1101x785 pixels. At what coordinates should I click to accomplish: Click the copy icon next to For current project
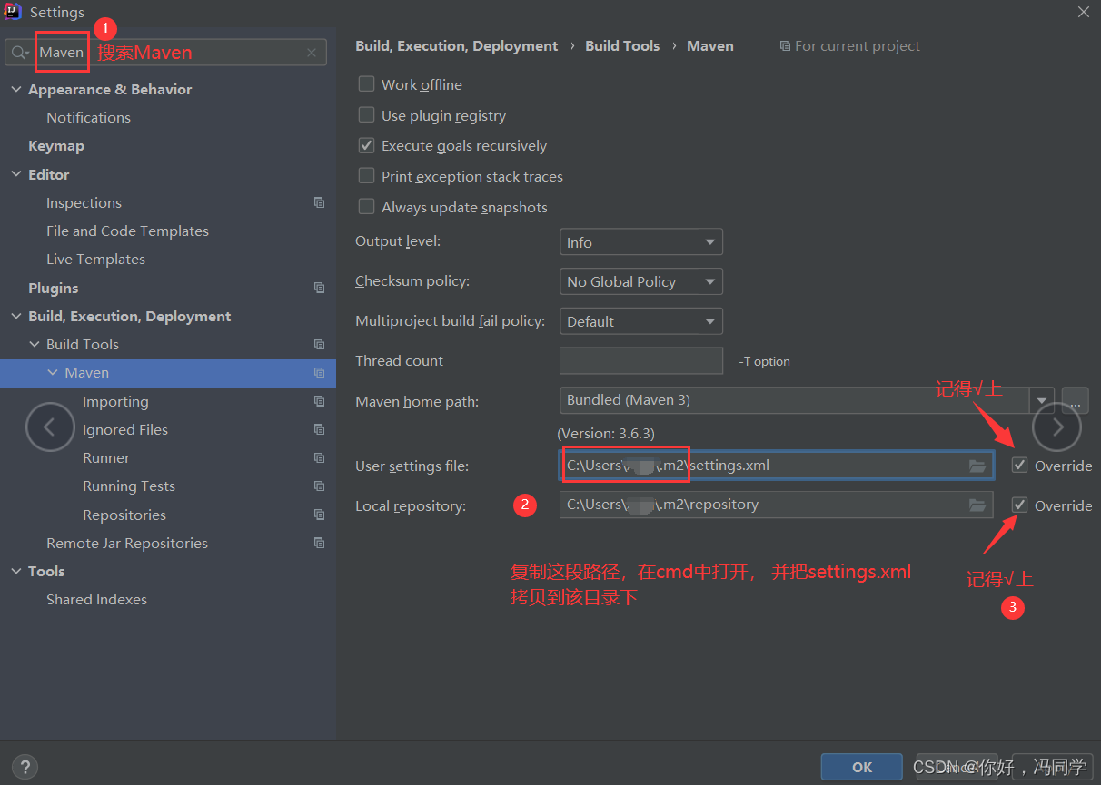pos(785,46)
